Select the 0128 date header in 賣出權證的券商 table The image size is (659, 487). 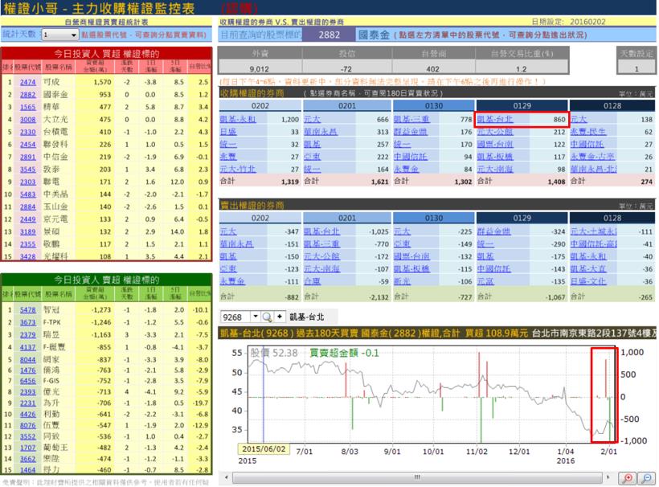coord(612,218)
